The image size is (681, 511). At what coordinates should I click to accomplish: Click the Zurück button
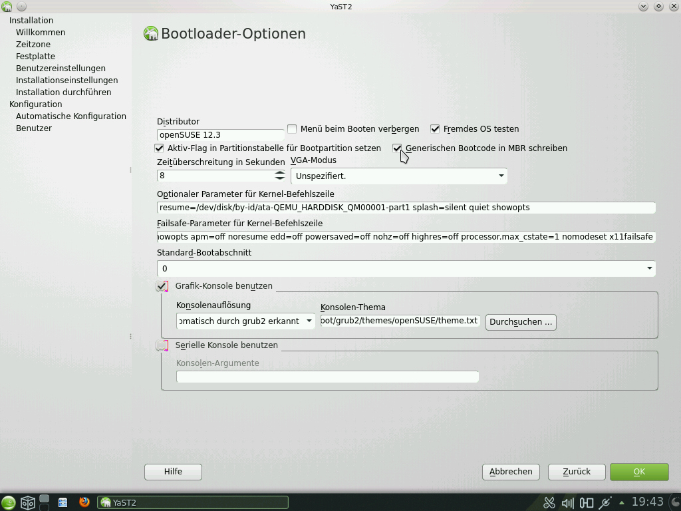pyautogui.click(x=577, y=472)
